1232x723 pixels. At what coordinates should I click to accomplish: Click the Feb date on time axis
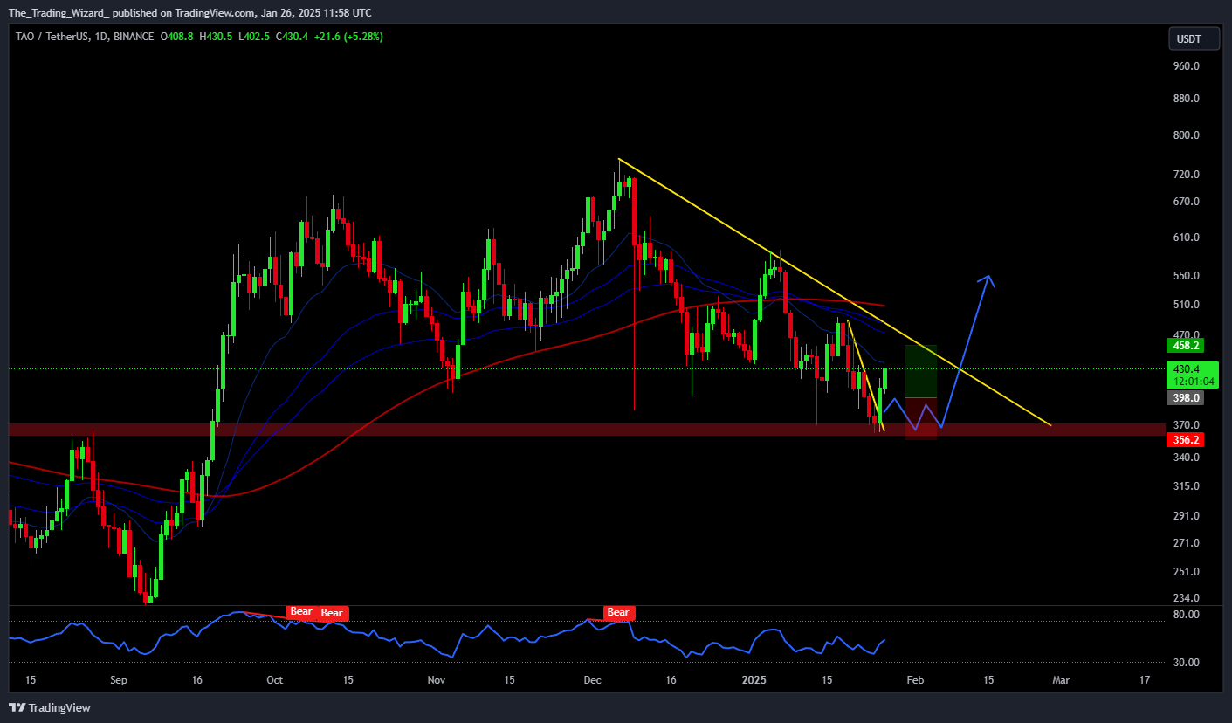coord(914,679)
